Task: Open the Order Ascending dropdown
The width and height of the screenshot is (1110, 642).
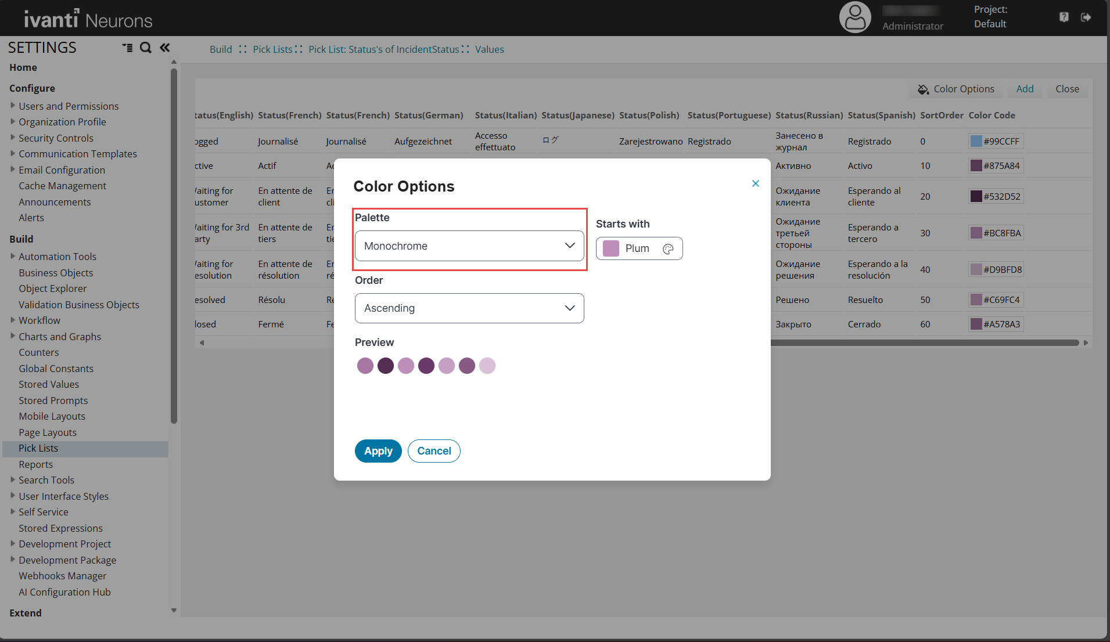Action: [469, 308]
